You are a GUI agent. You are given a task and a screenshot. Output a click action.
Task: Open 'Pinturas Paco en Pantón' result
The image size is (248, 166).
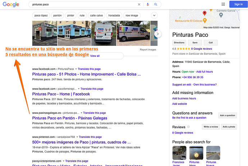[70, 118]
